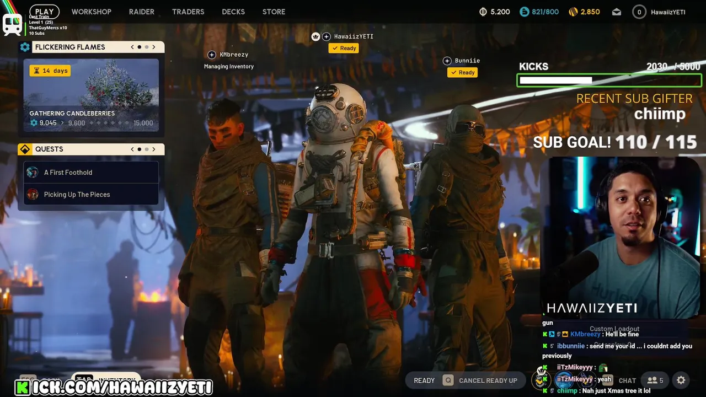Open the notifications circle showing 0
The height and width of the screenshot is (397, 706).
(x=639, y=12)
